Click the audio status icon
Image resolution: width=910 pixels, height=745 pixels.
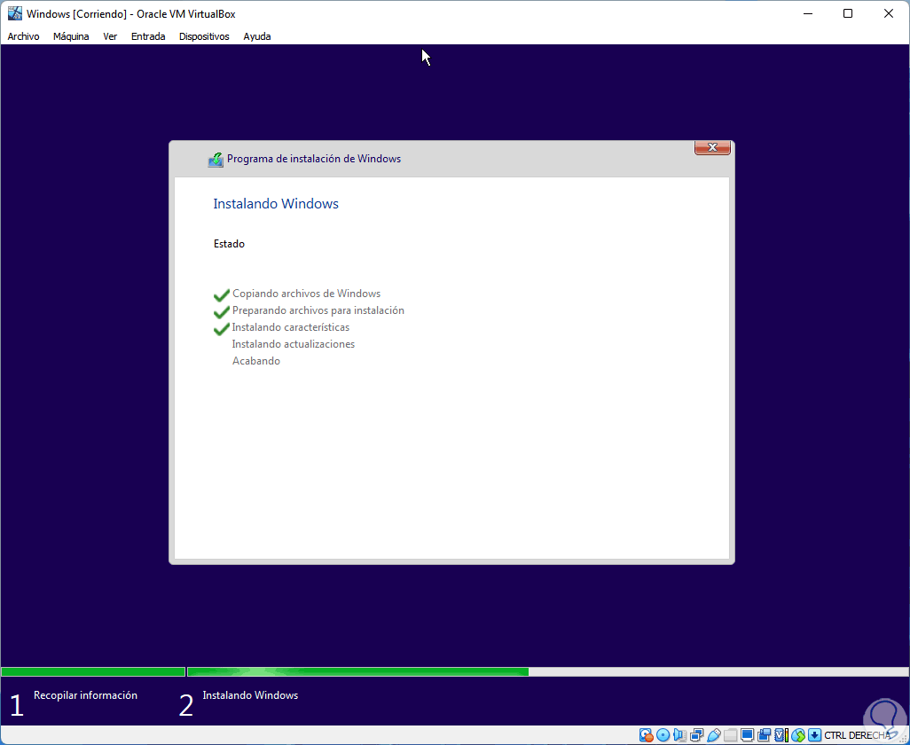(679, 735)
